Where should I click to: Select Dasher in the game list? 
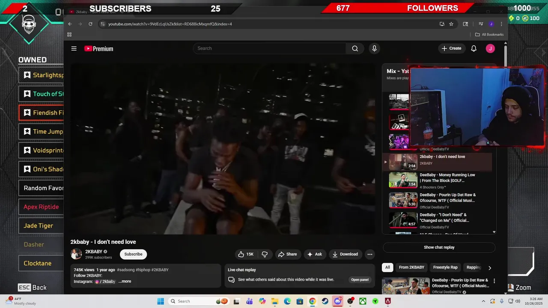(x=41, y=245)
